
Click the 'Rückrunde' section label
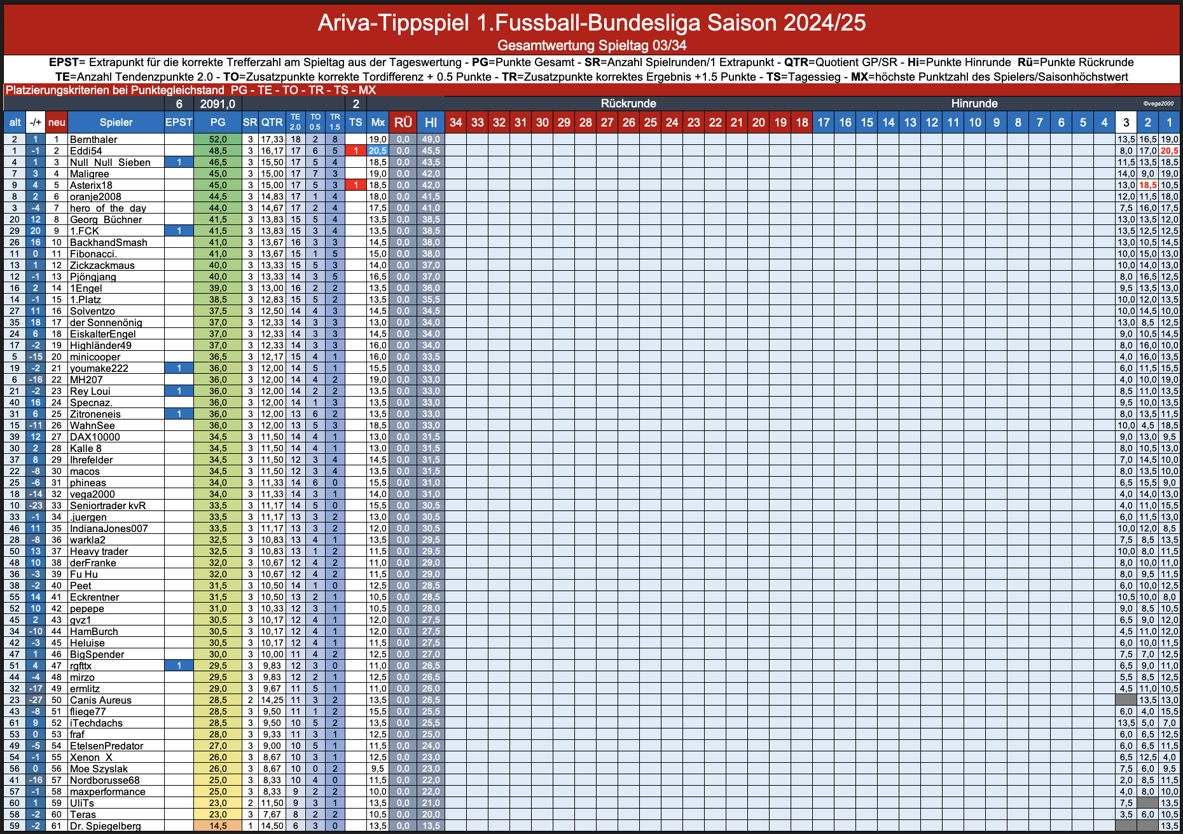tap(628, 104)
